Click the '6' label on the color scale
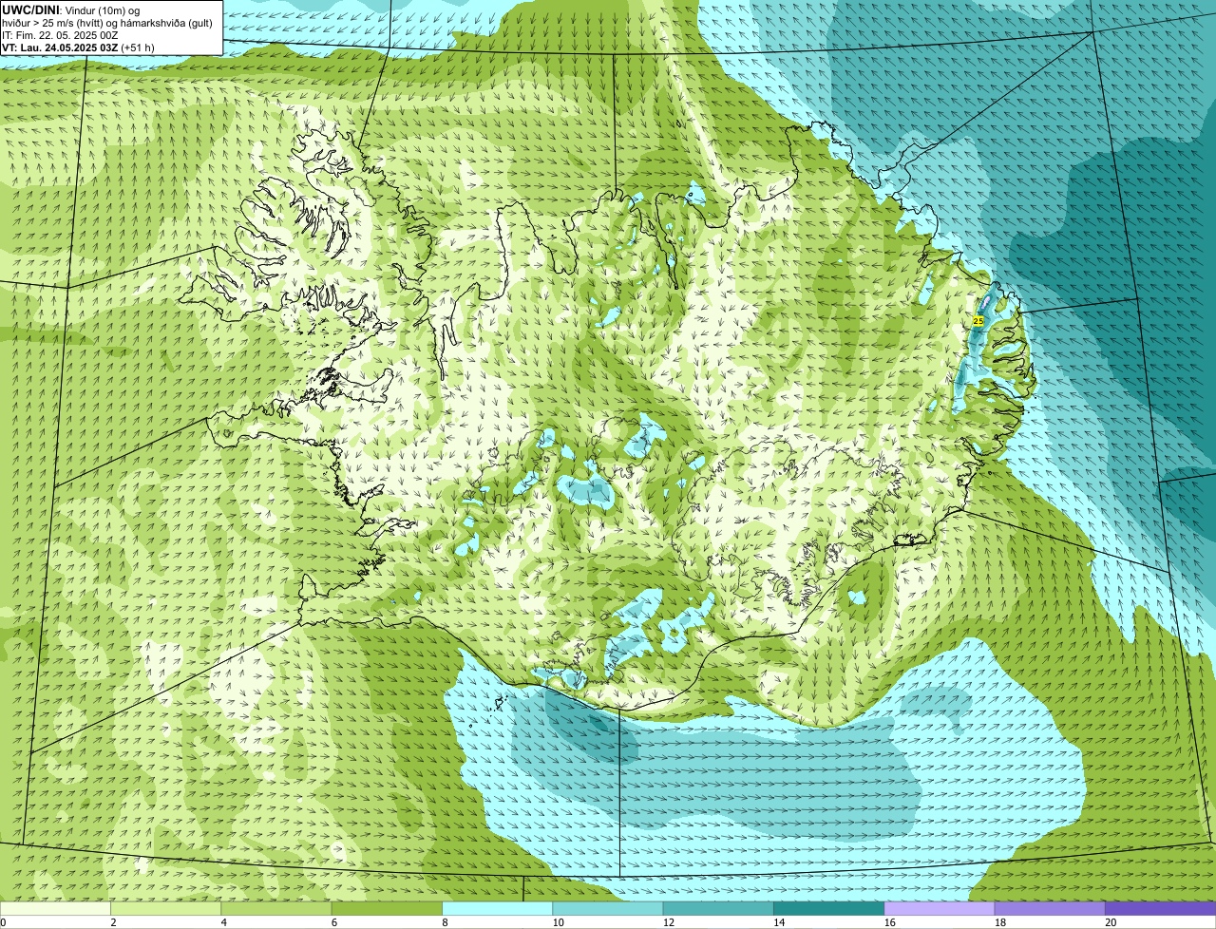The width and height of the screenshot is (1216, 929). click(333, 922)
